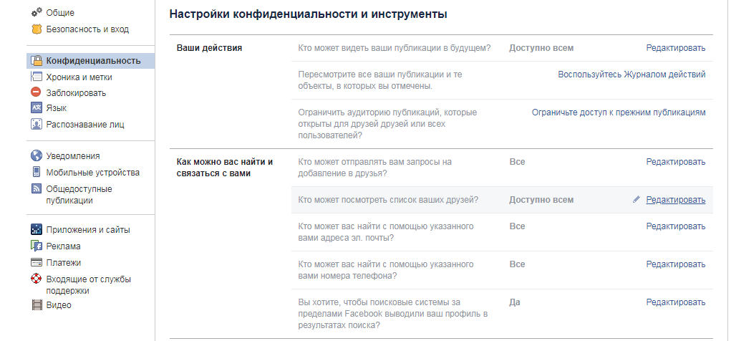
Task: Click the shield icon for Безопасность и вход
Action: [x=37, y=29]
